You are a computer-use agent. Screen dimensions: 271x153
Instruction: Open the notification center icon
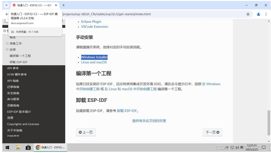(264, 147)
